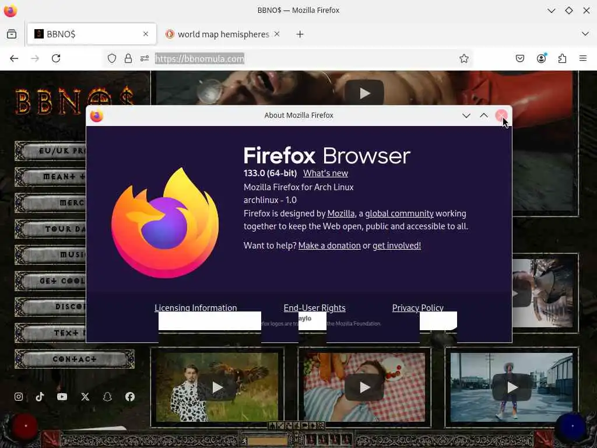This screenshot has height=448, width=597.
Task: Click the MERCH sidebar button
Action: pyautogui.click(x=50, y=202)
